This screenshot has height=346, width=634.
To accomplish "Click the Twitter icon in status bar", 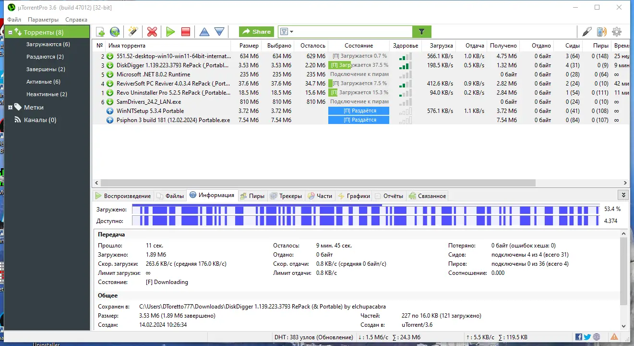I will 587,337.
